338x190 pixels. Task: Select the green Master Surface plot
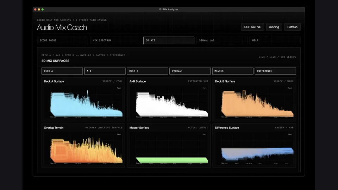pyautogui.click(x=169, y=148)
